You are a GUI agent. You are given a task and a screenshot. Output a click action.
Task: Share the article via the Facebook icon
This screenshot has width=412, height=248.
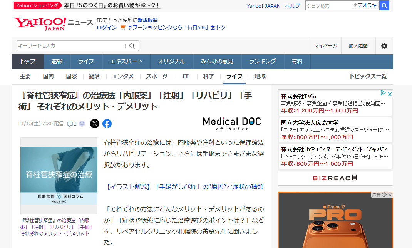click(x=107, y=124)
